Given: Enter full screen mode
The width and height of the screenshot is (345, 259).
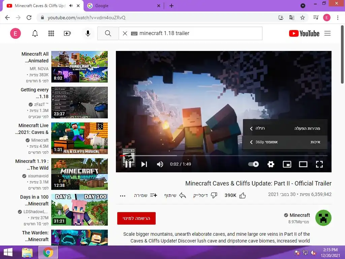Looking at the screenshot, I should (319, 164).
